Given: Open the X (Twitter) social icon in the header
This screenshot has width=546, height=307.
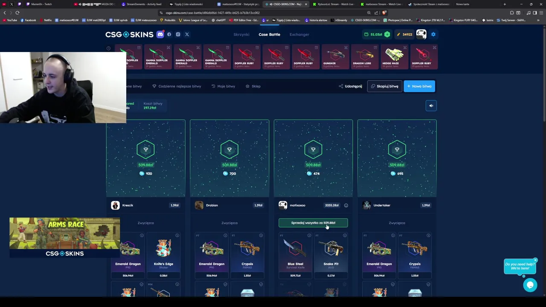Looking at the screenshot, I should [x=187, y=35].
